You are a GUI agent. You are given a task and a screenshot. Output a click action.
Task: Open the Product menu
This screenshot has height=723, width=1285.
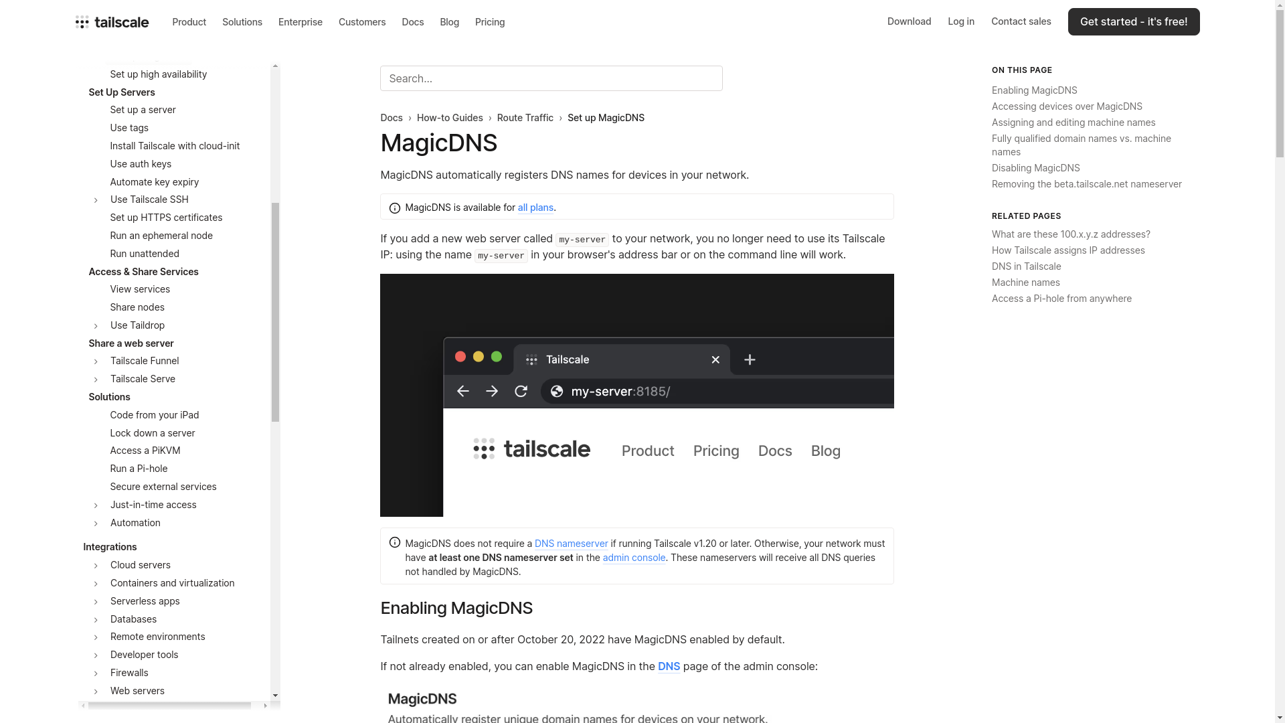pos(189,22)
